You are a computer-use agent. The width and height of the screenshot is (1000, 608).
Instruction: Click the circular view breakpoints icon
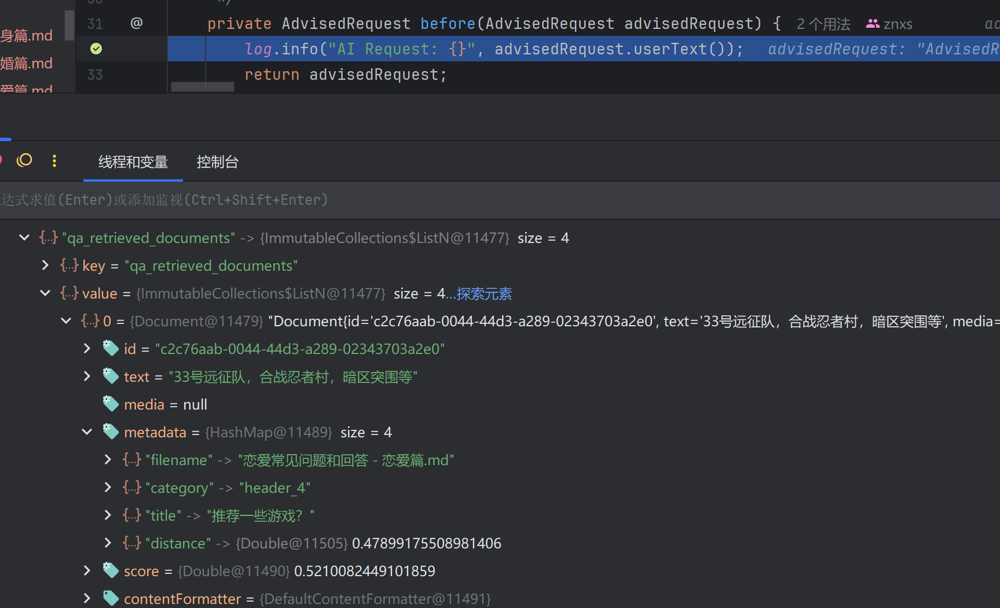[24, 160]
